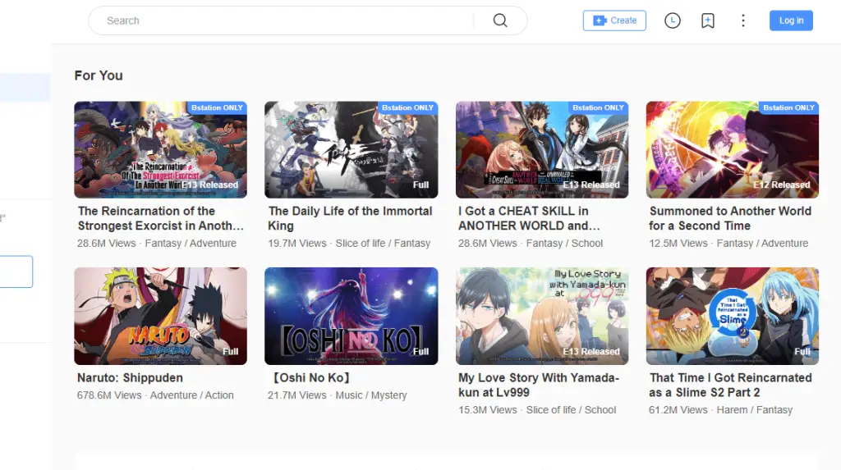Click title The Daily Life of the Immortal King
841x470 pixels.
(350, 218)
